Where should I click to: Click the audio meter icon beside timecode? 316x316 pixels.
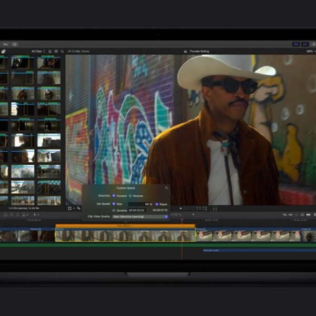coord(215,209)
